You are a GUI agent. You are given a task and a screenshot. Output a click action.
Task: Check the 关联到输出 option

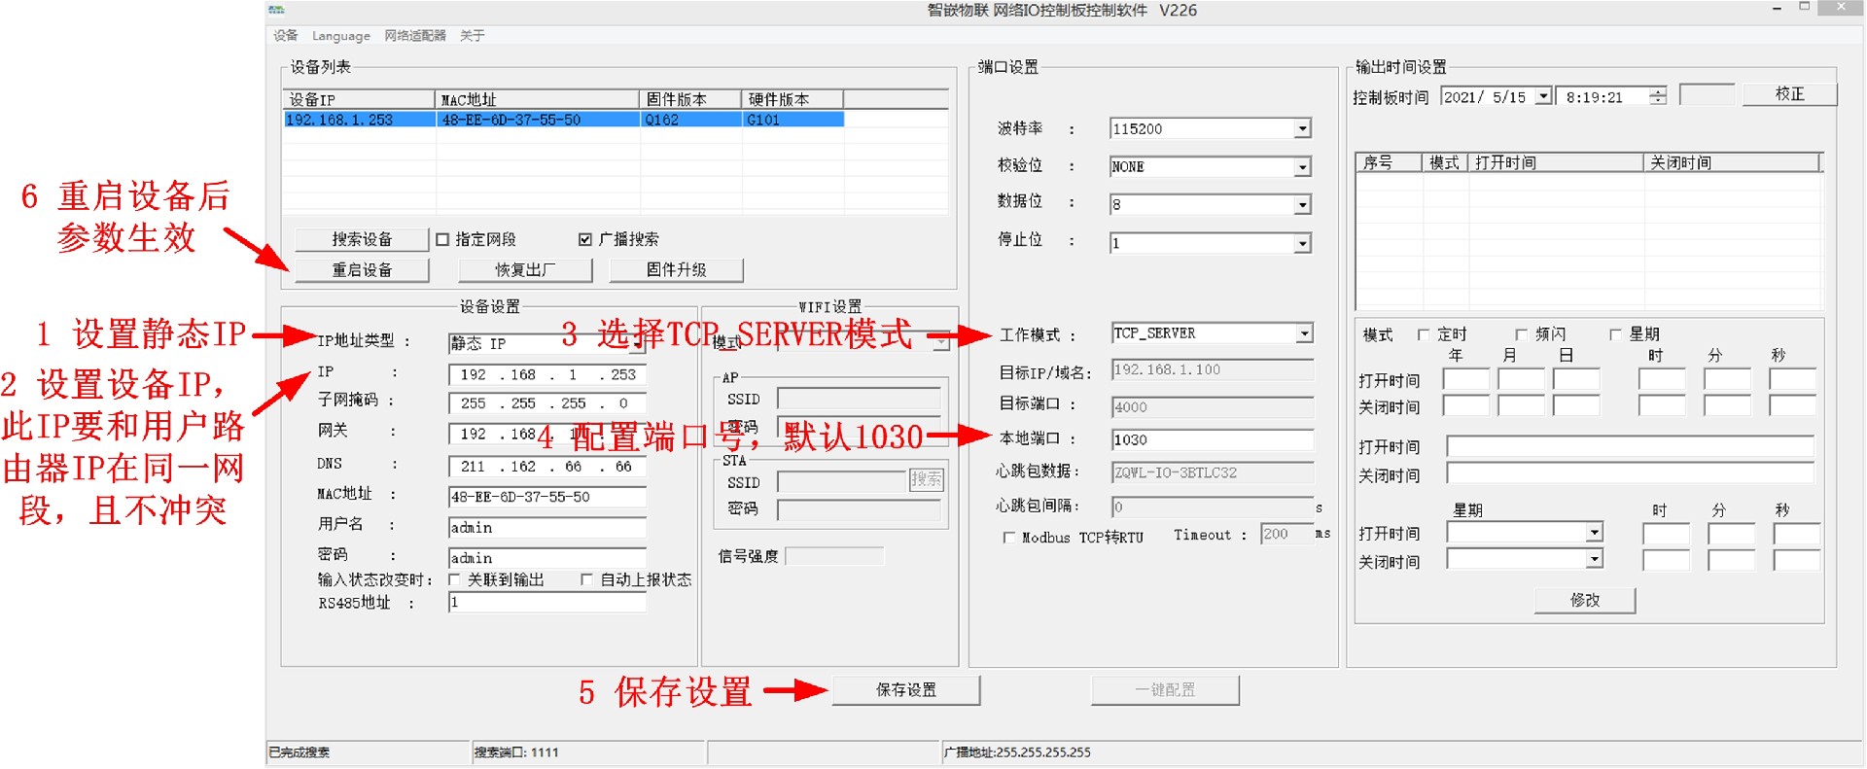point(454,579)
